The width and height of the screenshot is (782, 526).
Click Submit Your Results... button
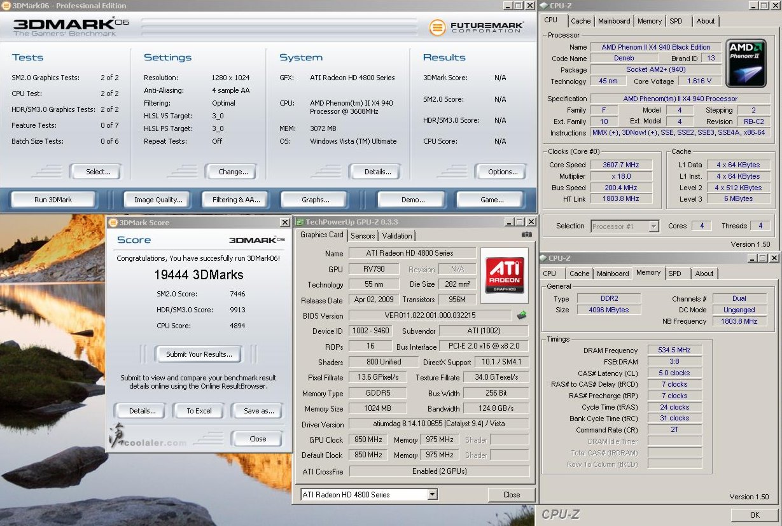(199, 354)
